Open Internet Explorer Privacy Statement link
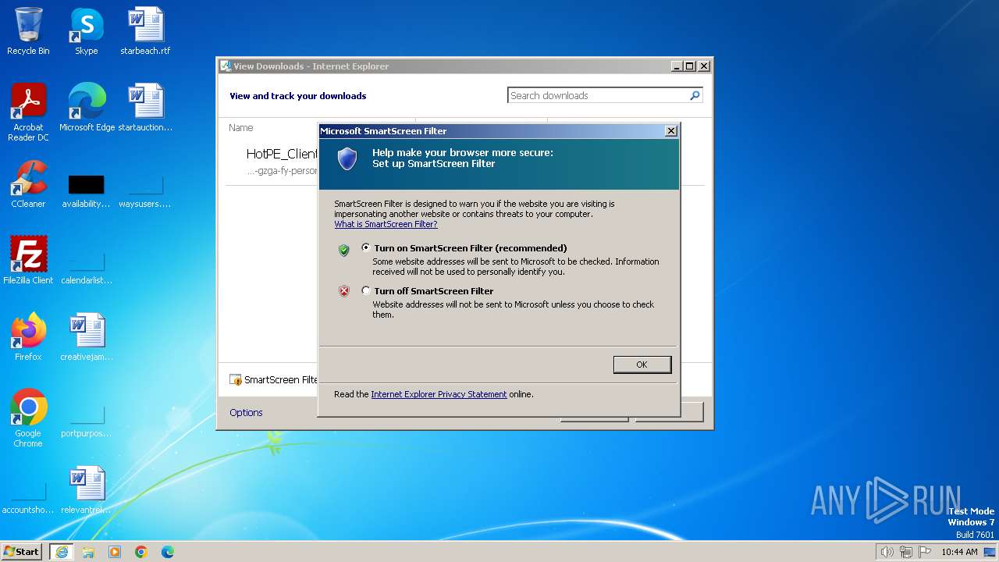This screenshot has height=562, width=999. coord(439,394)
